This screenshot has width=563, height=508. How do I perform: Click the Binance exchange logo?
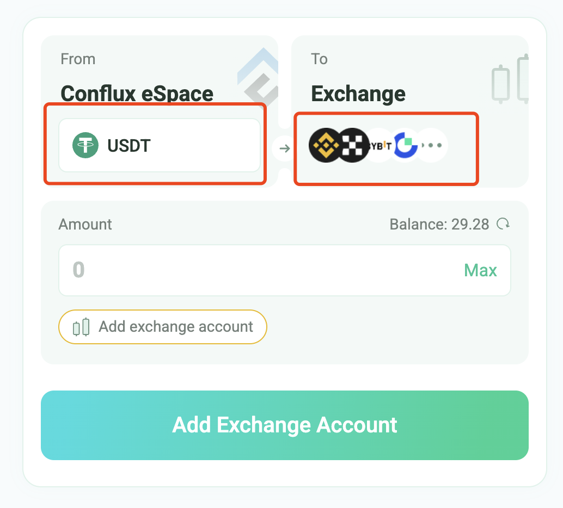coord(325,145)
